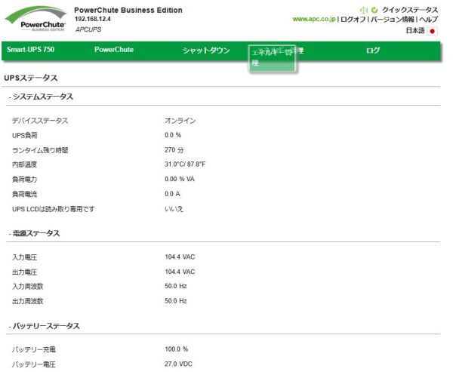Click the バッテリー電圧 label
453x372 pixels.
tap(34, 364)
